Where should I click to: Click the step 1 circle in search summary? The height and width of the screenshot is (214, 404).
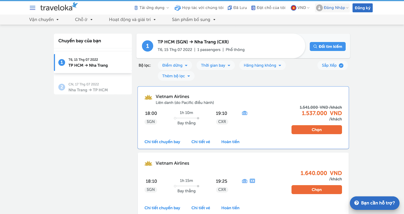(147, 46)
